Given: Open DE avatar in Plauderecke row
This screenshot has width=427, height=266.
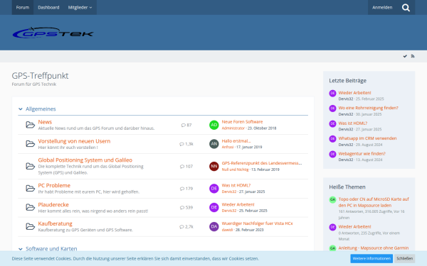Looking at the screenshot, I should point(214,207).
